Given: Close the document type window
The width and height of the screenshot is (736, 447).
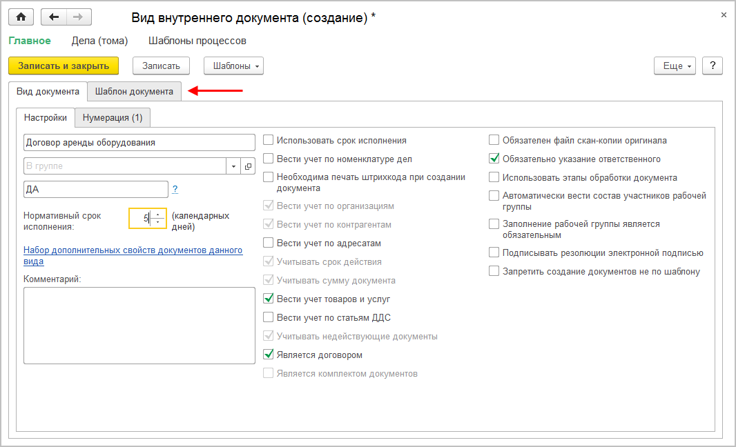Looking at the screenshot, I should coord(724,14).
